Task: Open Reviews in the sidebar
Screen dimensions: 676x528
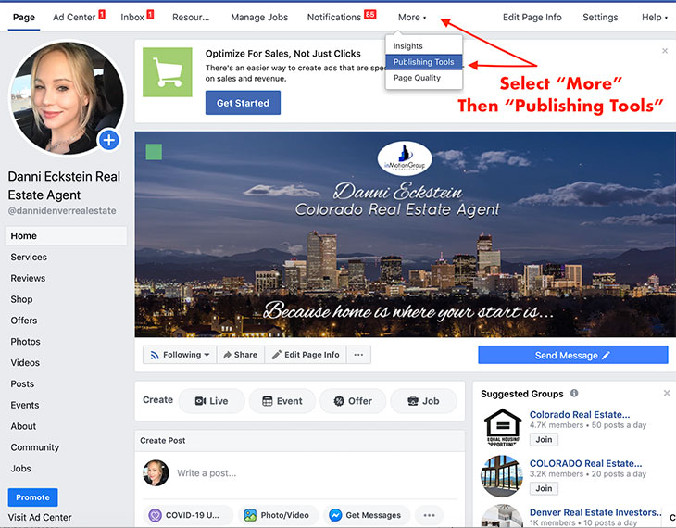Action: [x=28, y=278]
